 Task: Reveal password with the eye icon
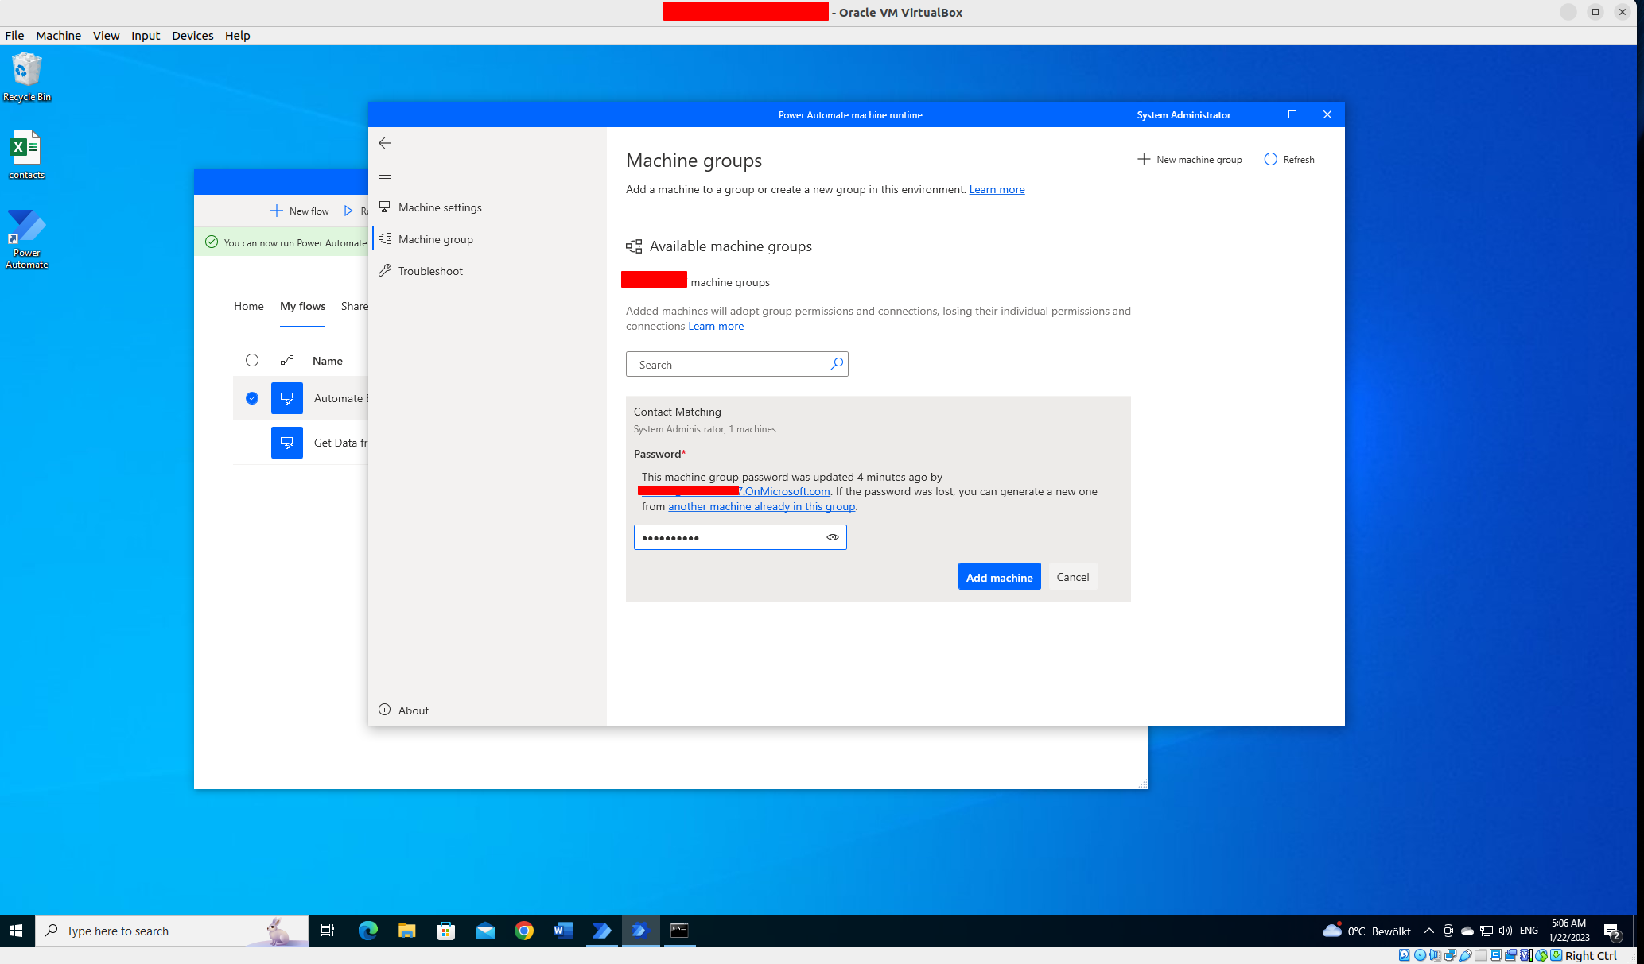click(x=832, y=537)
